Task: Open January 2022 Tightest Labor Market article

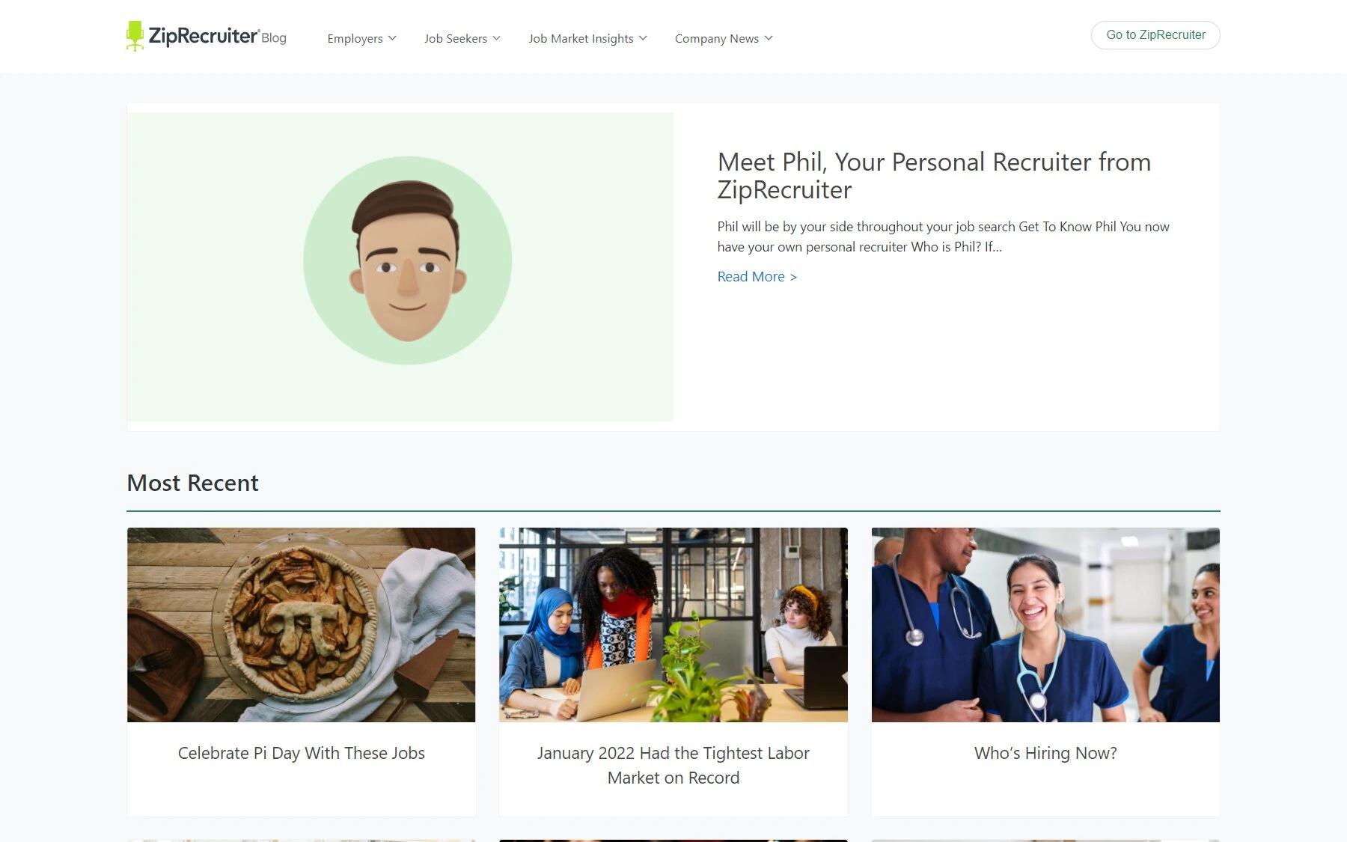Action: click(x=673, y=765)
